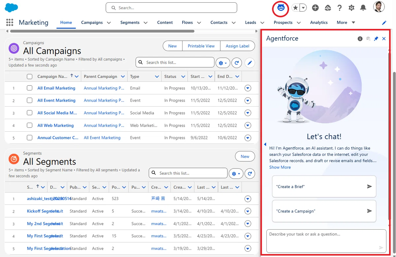Toggle the select-all campaigns checkbox
The height and width of the screenshot is (257, 396).
(30, 77)
